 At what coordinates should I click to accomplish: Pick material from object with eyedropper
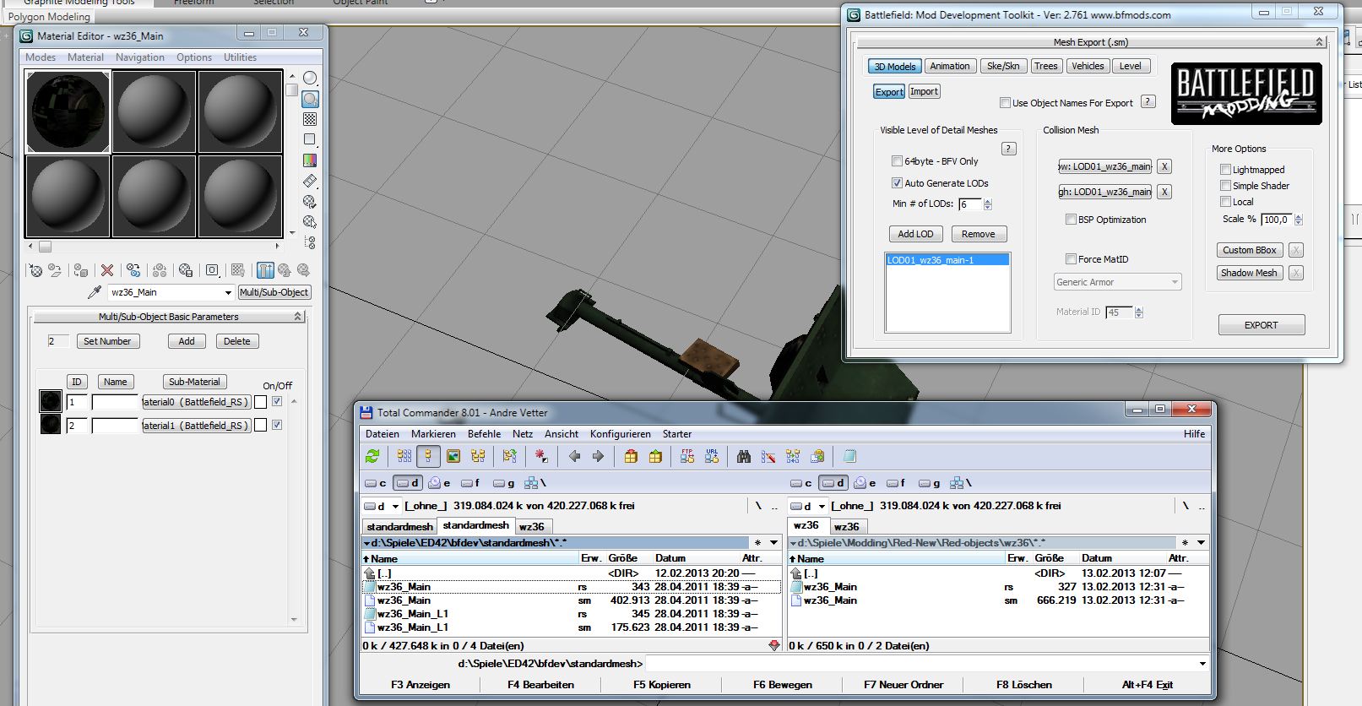95,292
